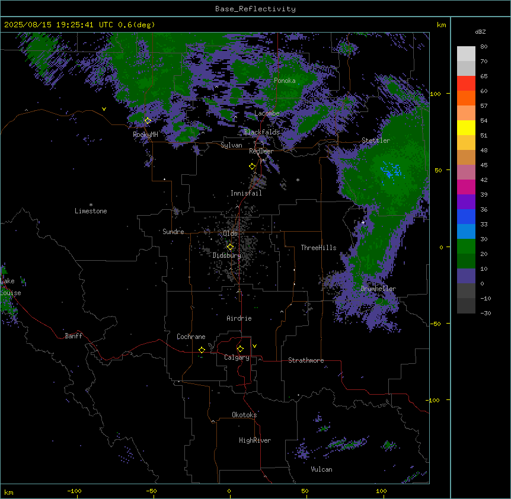Click the yellow diamond marker above the Calgary label
The width and height of the screenshot is (511, 499).
(240, 349)
